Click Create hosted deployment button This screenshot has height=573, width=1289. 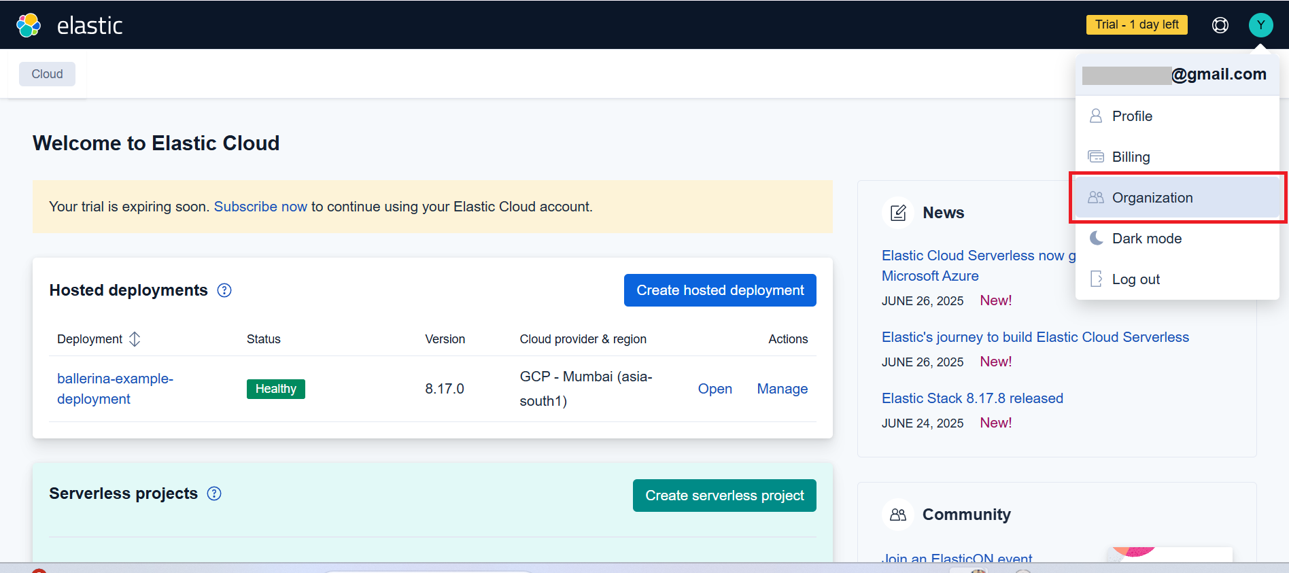coord(720,290)
